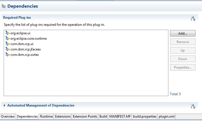Click the org.eclipse.ui plug-in icon

click(x=7, y=33)
